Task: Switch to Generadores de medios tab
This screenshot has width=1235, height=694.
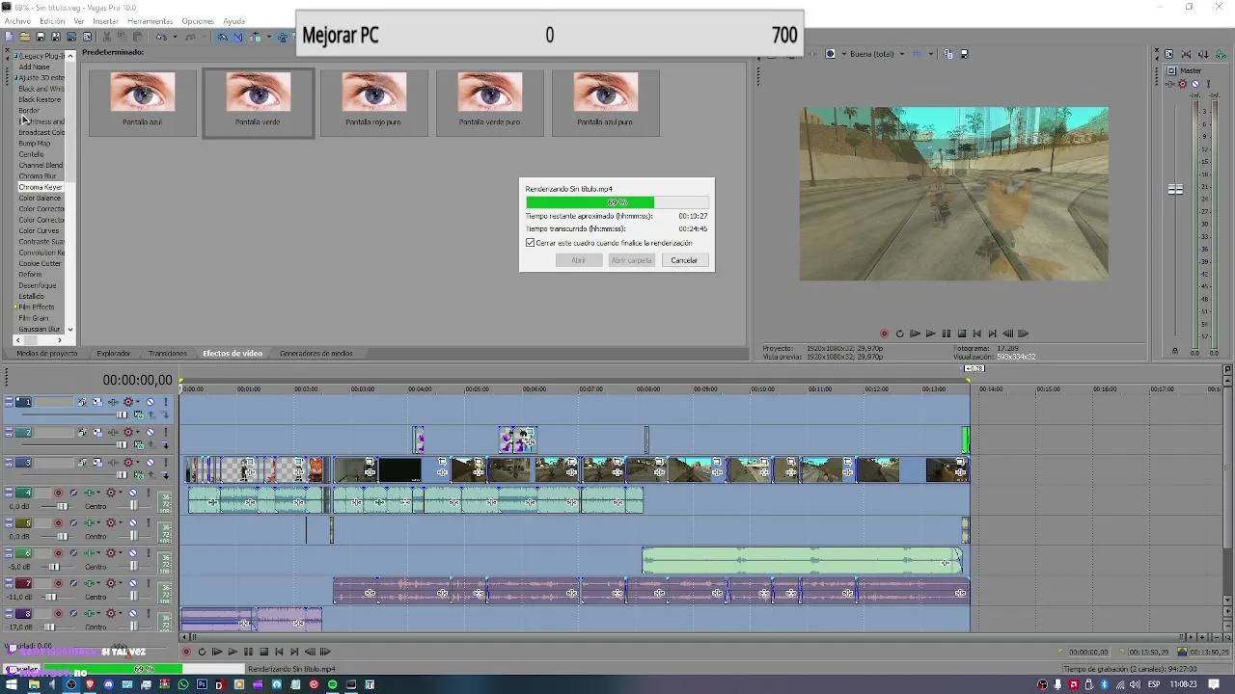Action: click(316, 354)
